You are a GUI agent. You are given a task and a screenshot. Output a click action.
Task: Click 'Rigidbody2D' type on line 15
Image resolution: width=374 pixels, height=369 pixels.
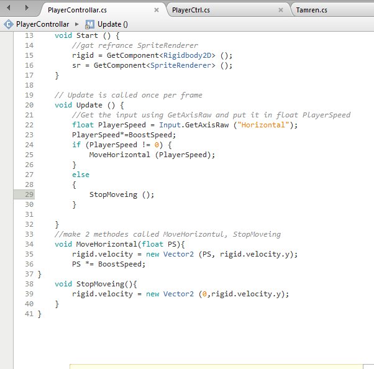tap(187, 55)
